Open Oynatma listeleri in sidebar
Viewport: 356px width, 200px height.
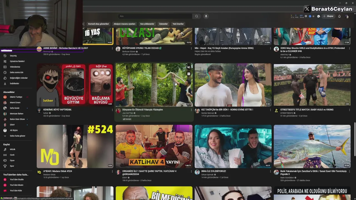[x=17, y=61]
